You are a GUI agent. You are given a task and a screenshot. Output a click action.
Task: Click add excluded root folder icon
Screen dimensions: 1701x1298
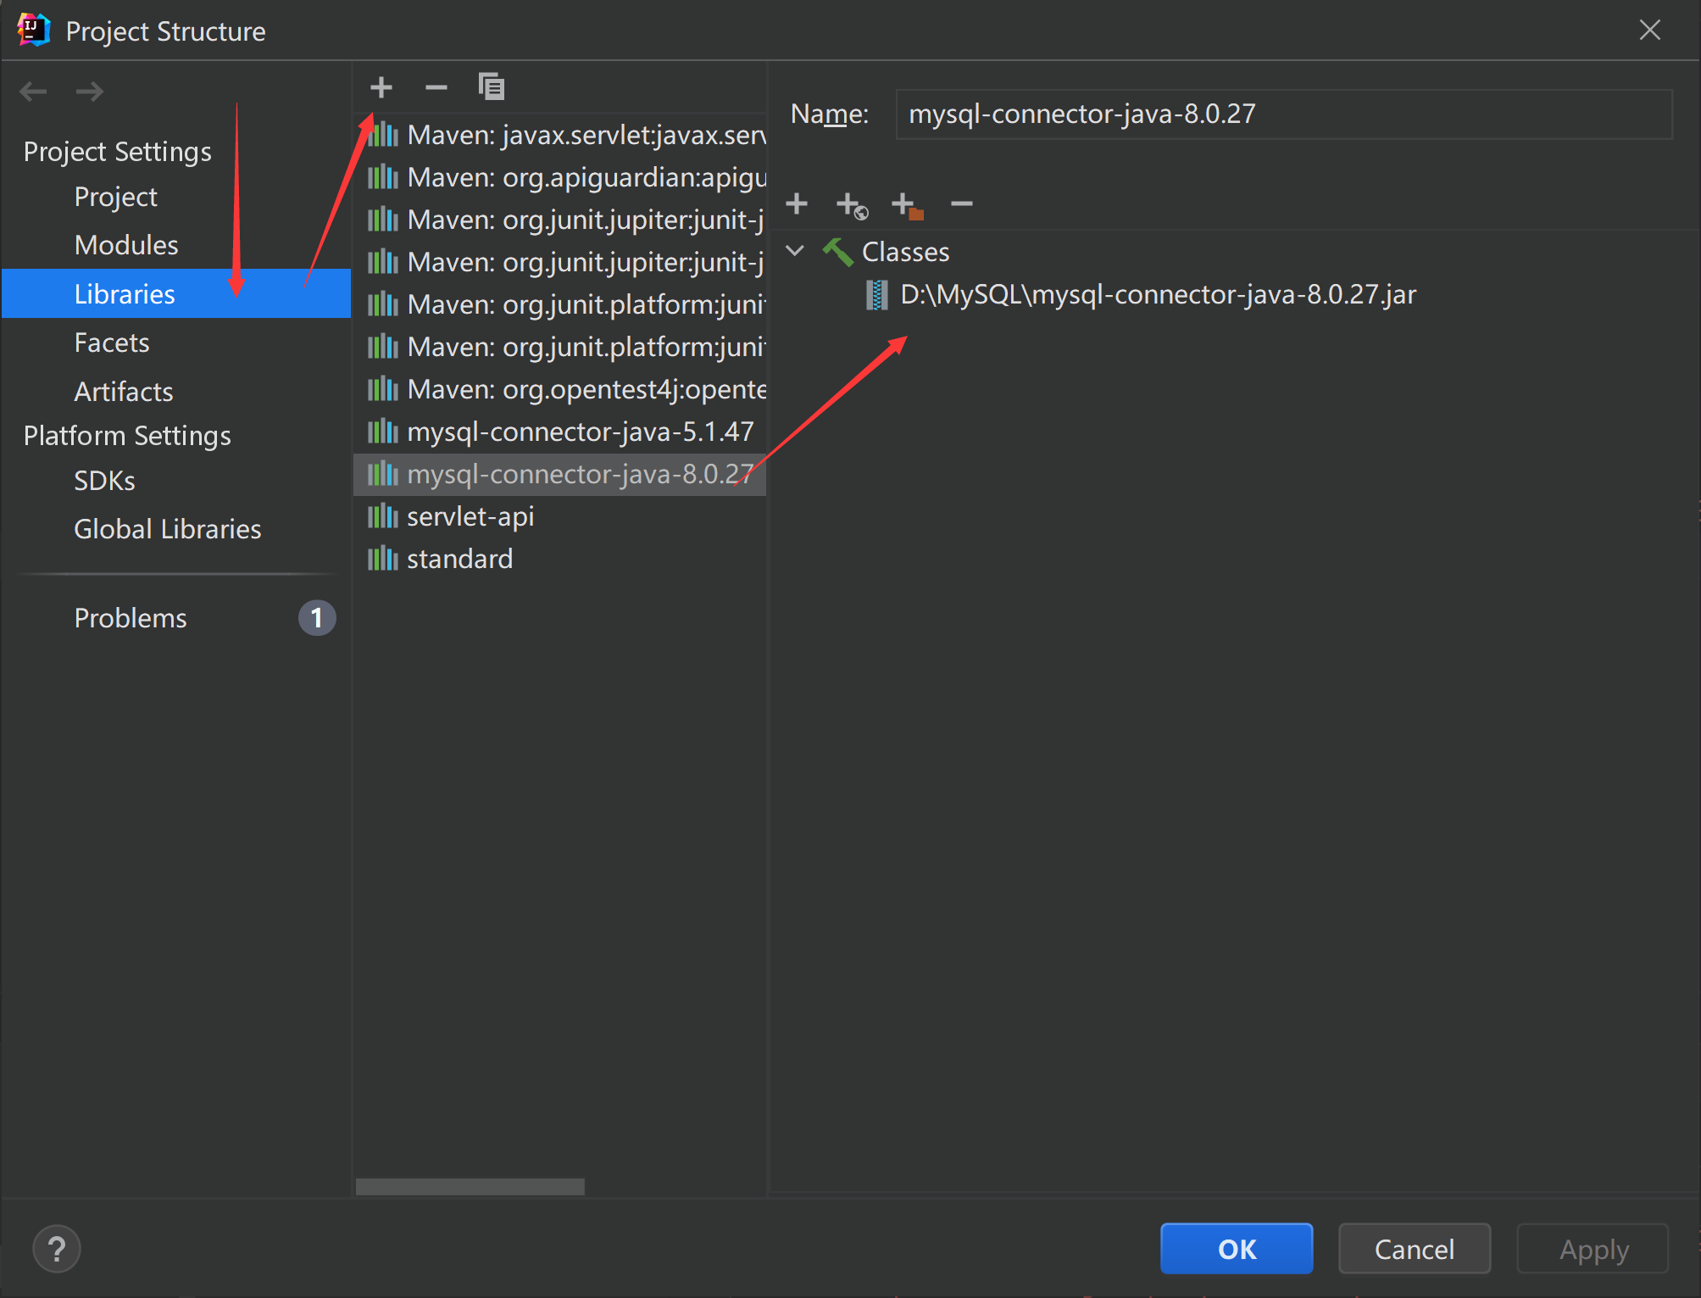point(908,205)
